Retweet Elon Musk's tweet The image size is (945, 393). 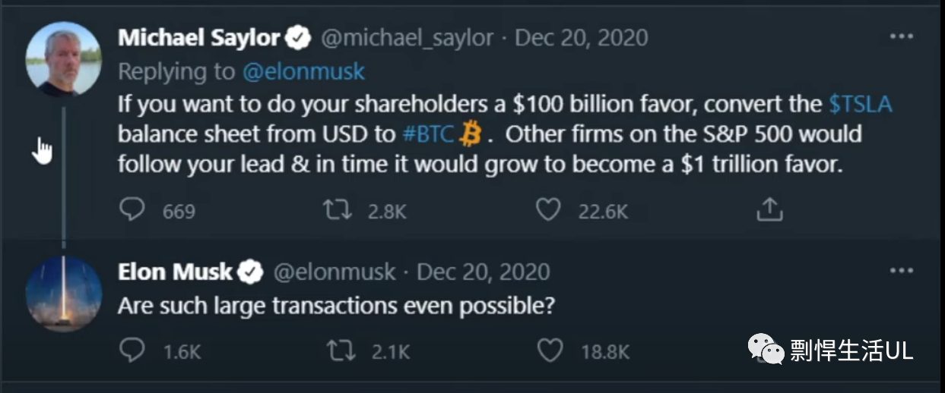tap(338, 351)
